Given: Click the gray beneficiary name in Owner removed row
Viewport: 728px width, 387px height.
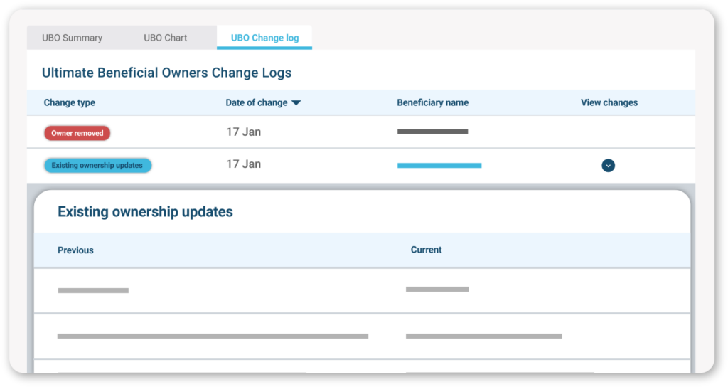Looking at the screenshot, I should click(432, 132).
